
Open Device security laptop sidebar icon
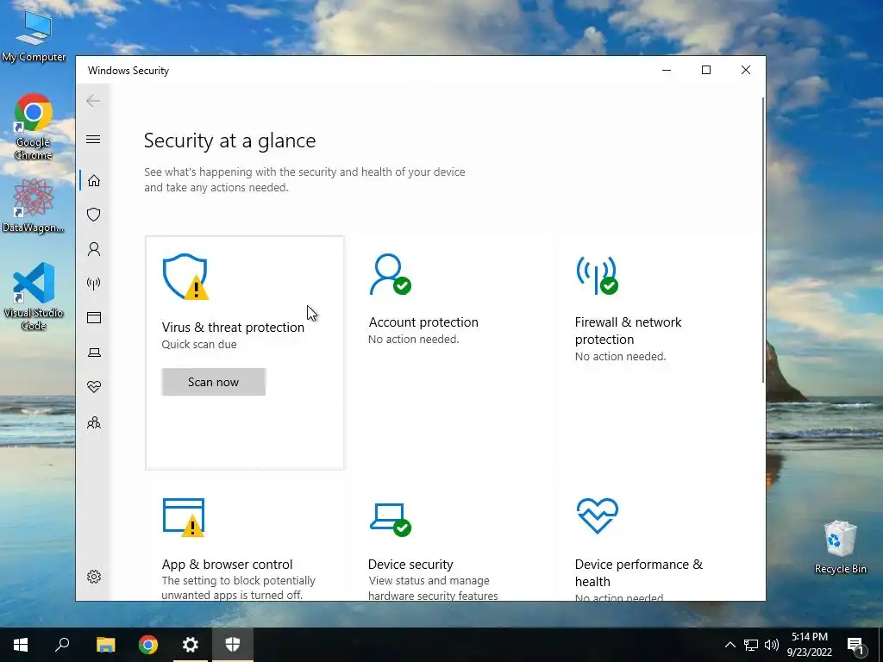(94, 353)
